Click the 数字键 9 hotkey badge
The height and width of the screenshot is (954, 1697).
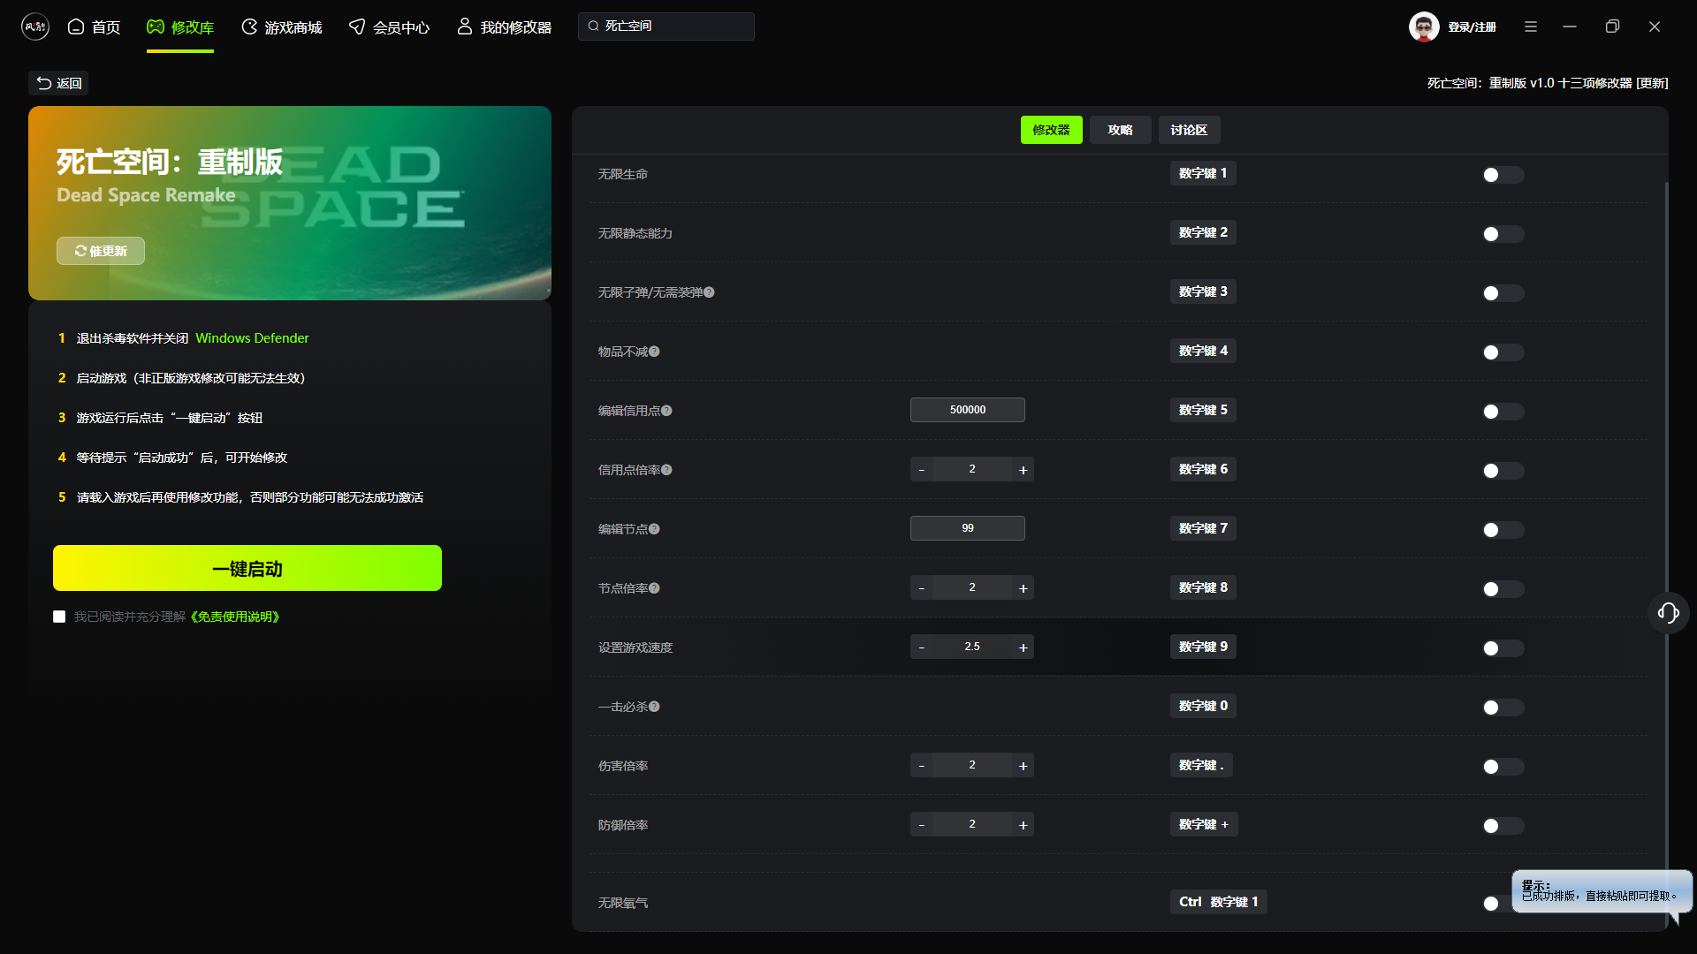point(1203,647)
